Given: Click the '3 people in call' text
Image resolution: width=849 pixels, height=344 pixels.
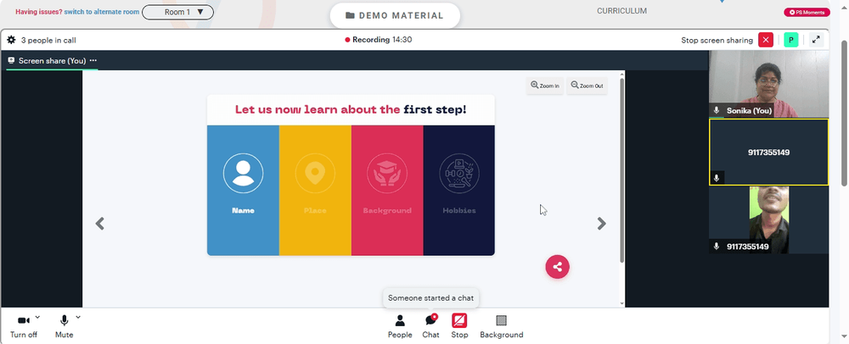Looking at the screenshot, I should click(x=48, y=40).
